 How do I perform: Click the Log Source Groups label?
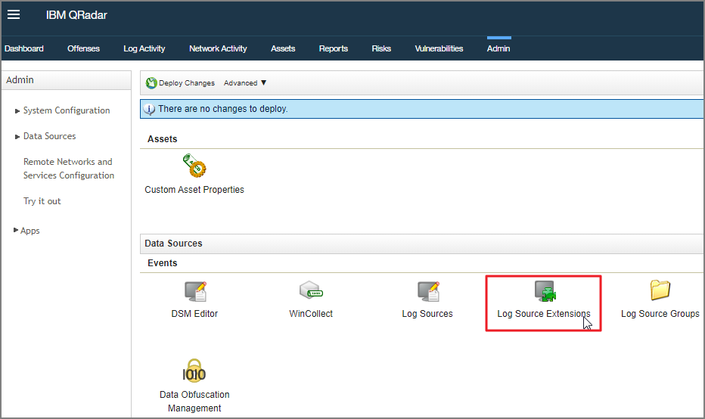660,314
